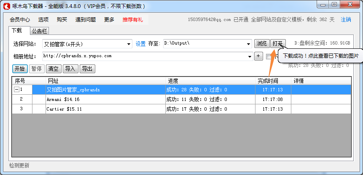This screenshot has height=175, width=363.
Task: Open the 更多 menu
Action: pos(109,20)
